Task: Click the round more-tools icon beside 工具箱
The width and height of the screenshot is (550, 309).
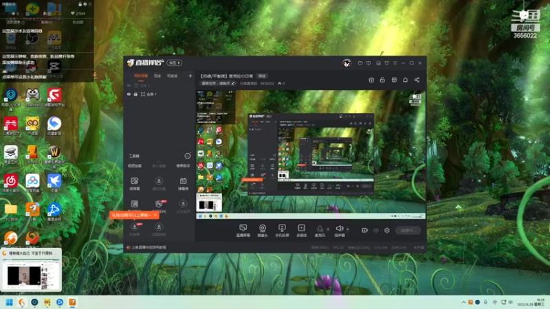Action: pyautogui.click(x=188, y=156)
